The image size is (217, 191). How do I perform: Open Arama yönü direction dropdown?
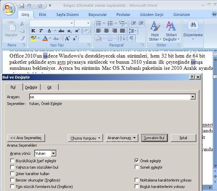pos(54,153)
